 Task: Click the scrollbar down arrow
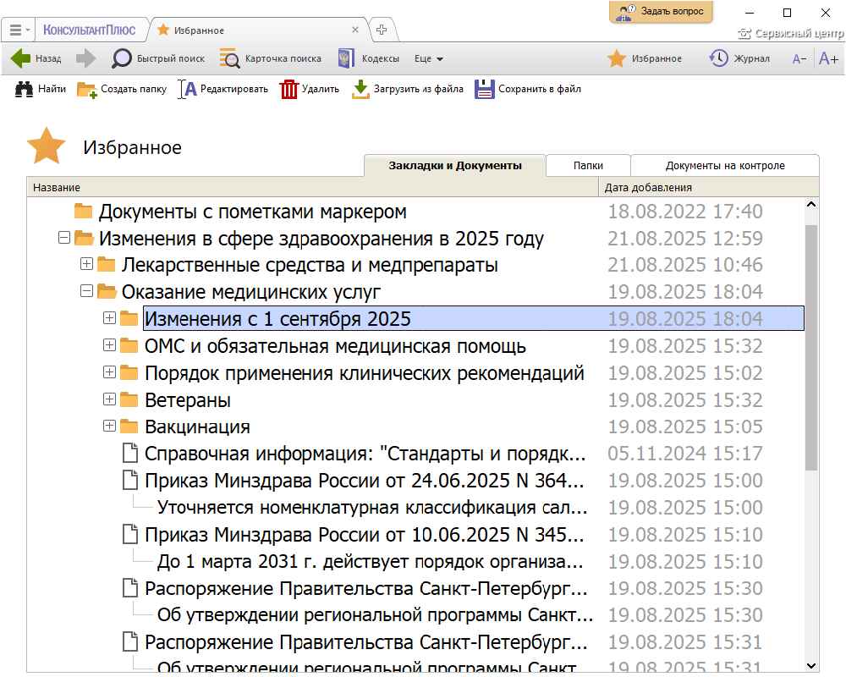coord(811,666)
